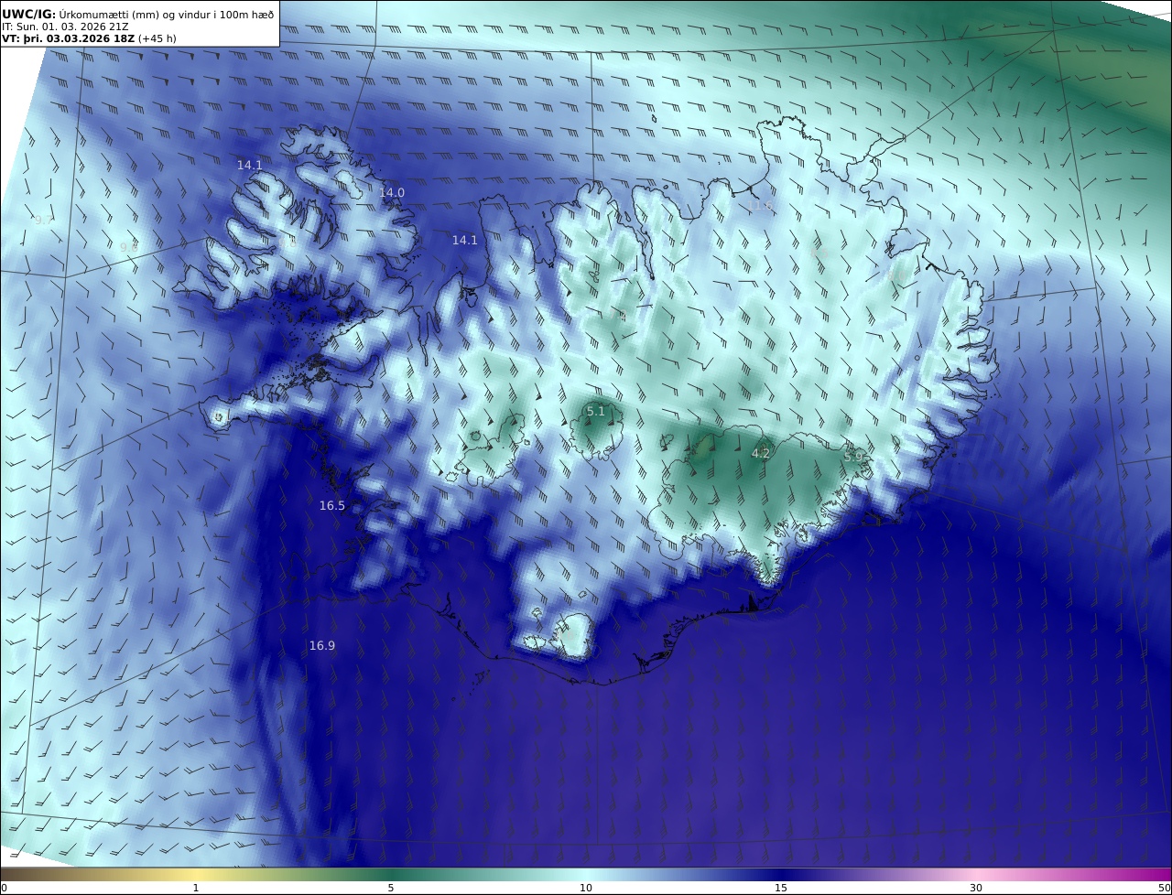The height and width of the screenshot is (895, 1172).
Task: Click the title line starting with "UWC/IG:"
Action: click(138, 14)
